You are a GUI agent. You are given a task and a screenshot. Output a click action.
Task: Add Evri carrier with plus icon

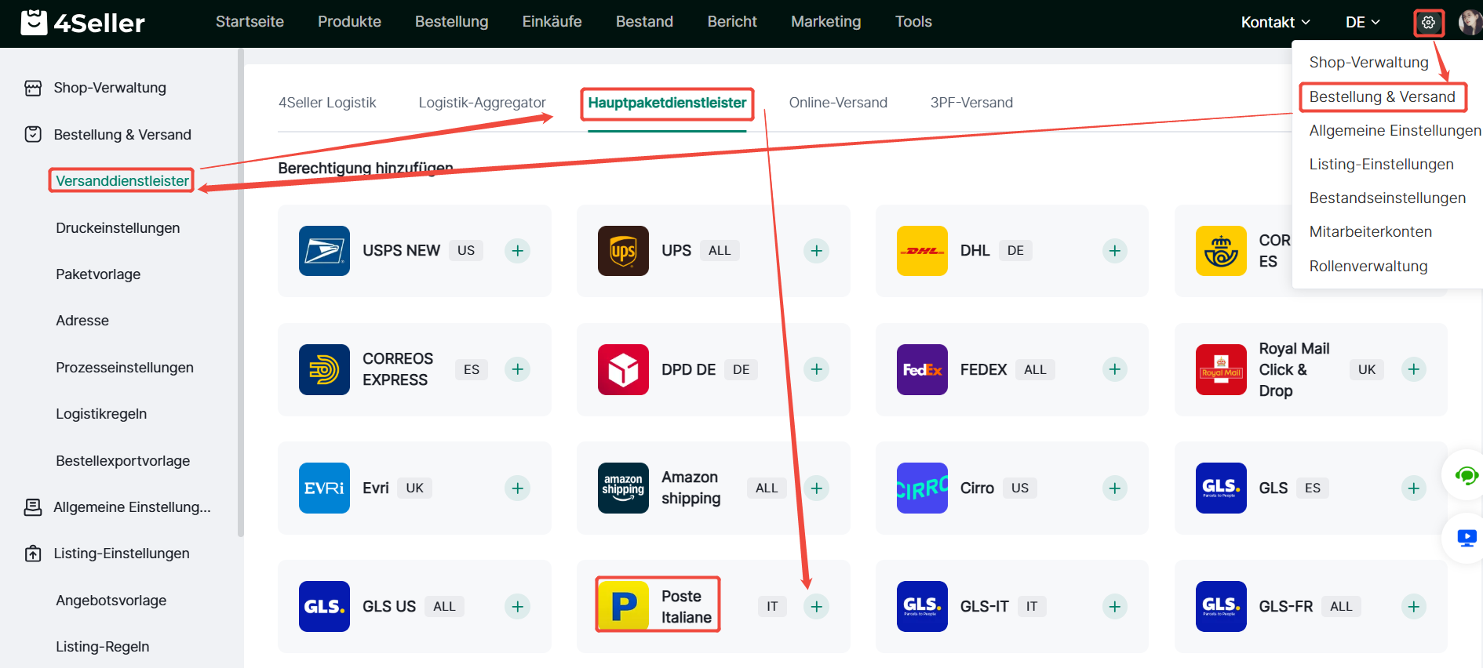click(517, 488)
